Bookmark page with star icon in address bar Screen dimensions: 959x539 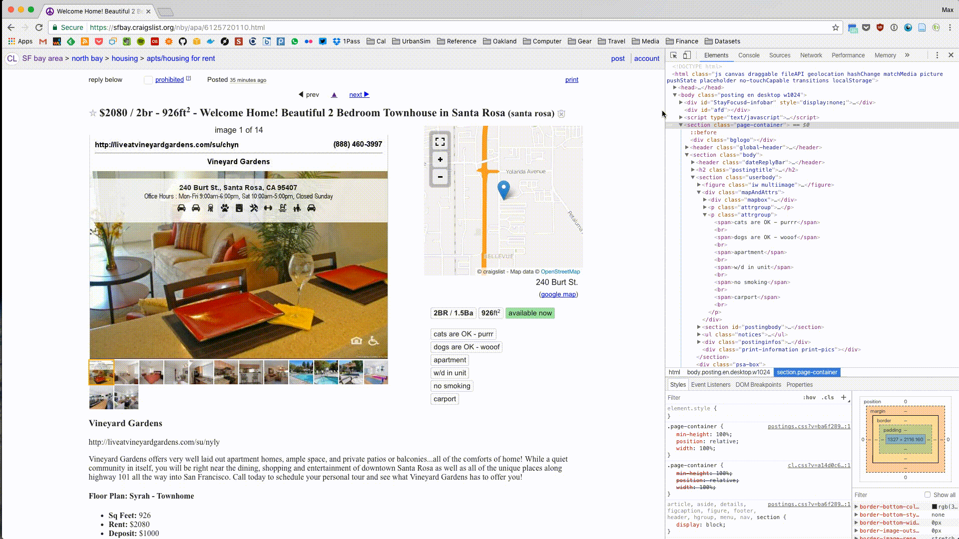pos(835,27)
